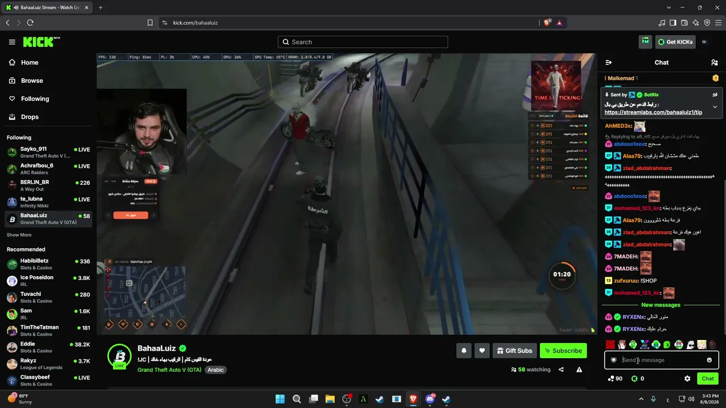Viewport: 726px width, 408px height.
Task: Open the user profile avatar menu
Action: coord(704,42)
